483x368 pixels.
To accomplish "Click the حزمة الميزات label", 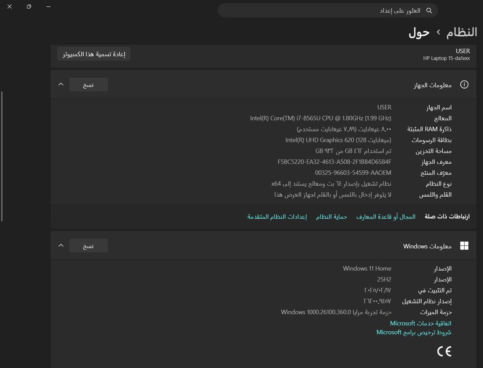I will point(436,312).
